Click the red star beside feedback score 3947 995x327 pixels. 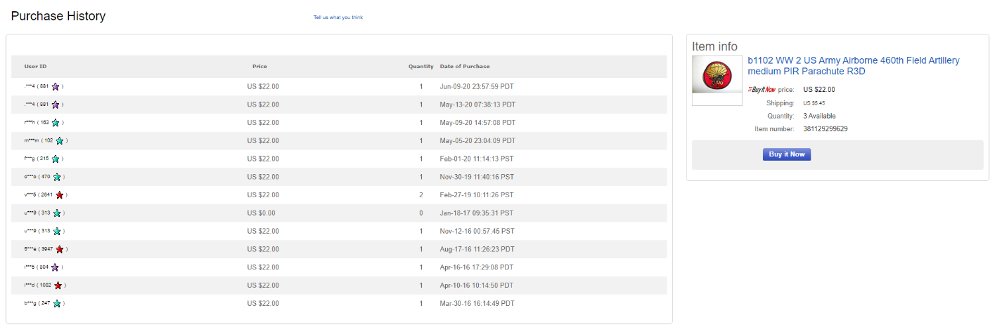tap(60, 249)
